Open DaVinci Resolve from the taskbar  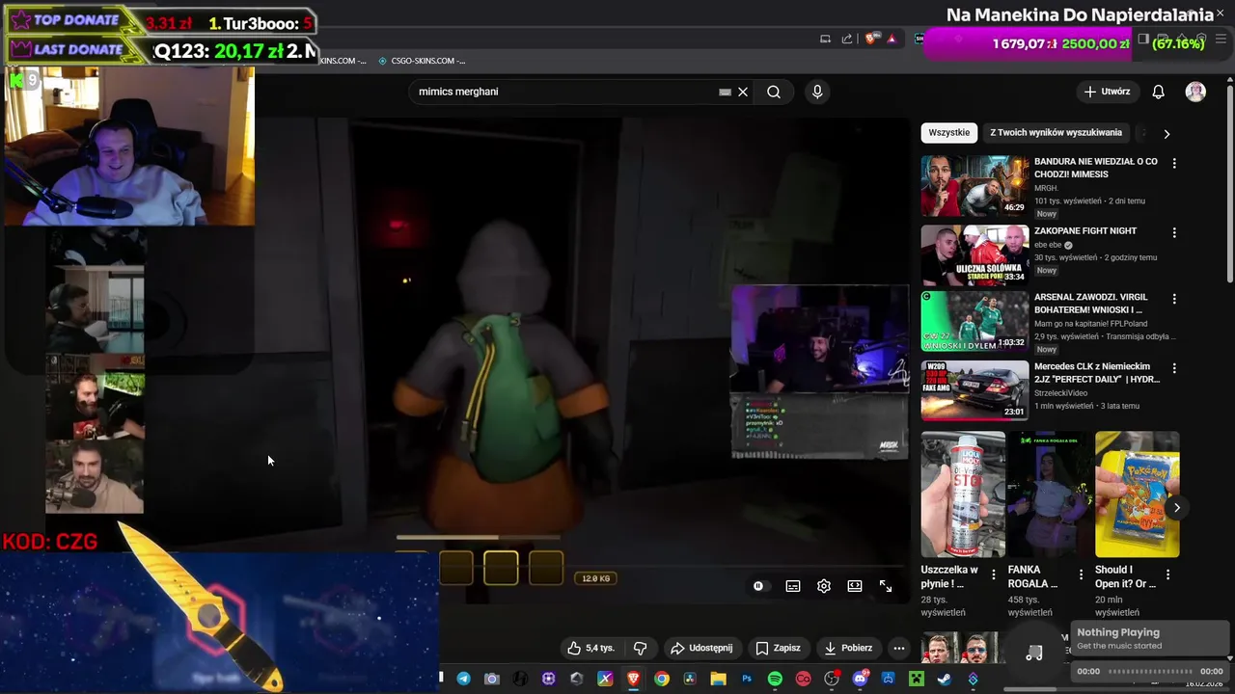(690, 679)
